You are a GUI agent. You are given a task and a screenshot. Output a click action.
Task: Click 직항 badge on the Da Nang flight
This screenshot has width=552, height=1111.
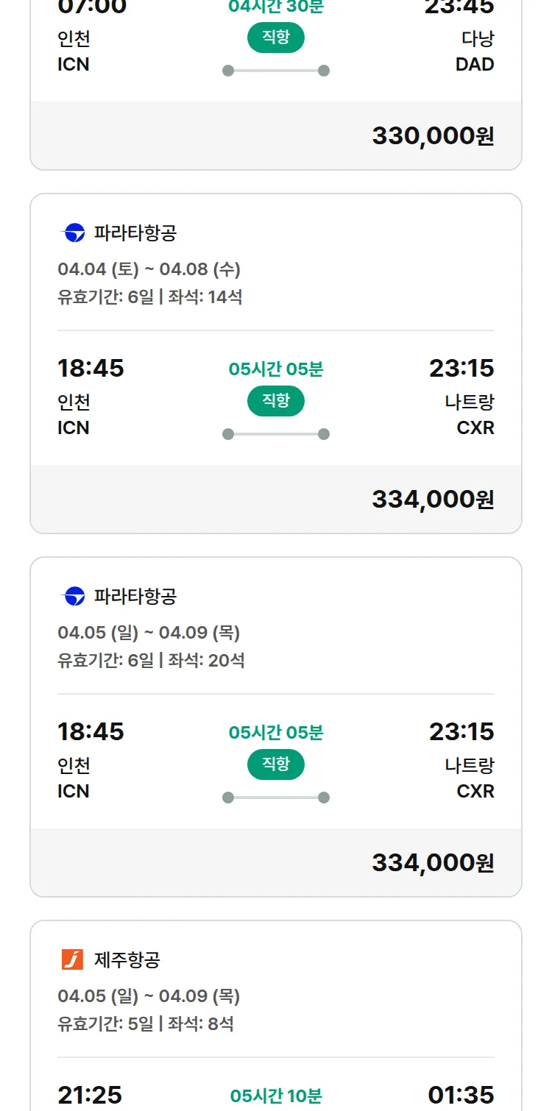pyautogui.click(x=276, y=38)
